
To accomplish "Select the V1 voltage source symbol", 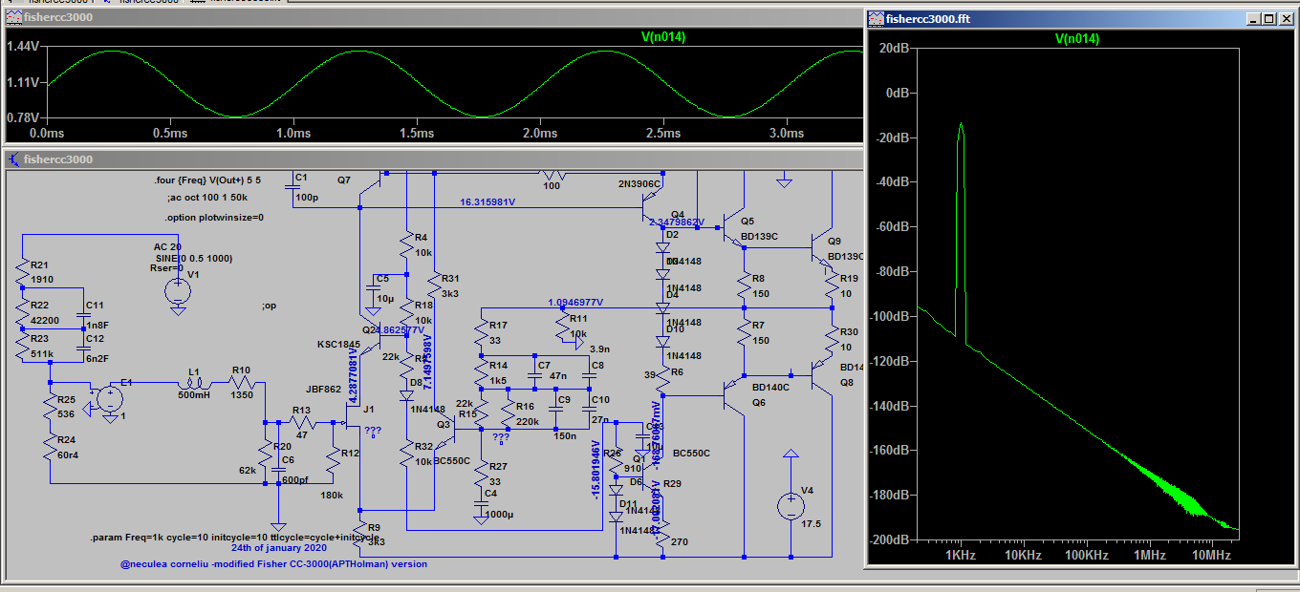I will coord(177,291).
